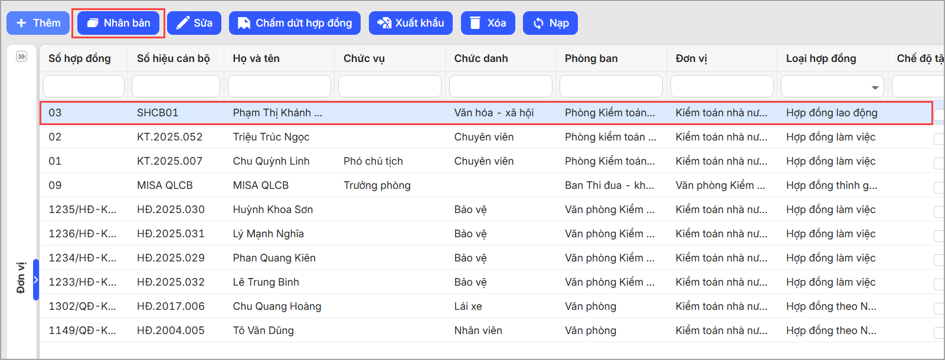
Task: Click the Họ và tên filter field
Action: (279, 86)
